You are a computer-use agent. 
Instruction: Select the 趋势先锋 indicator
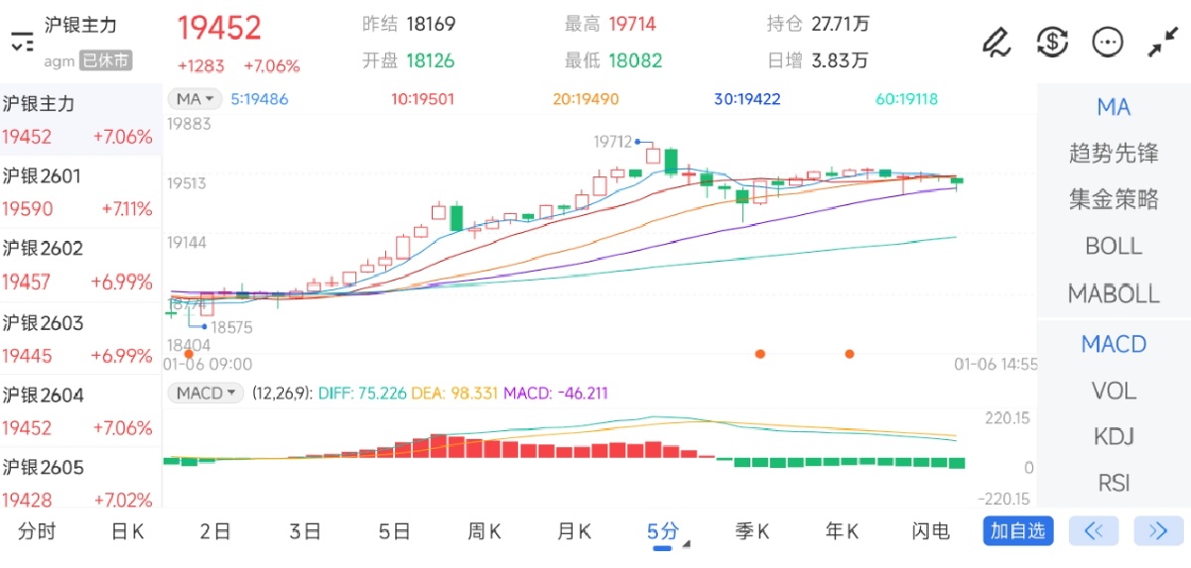[1114, 154]
